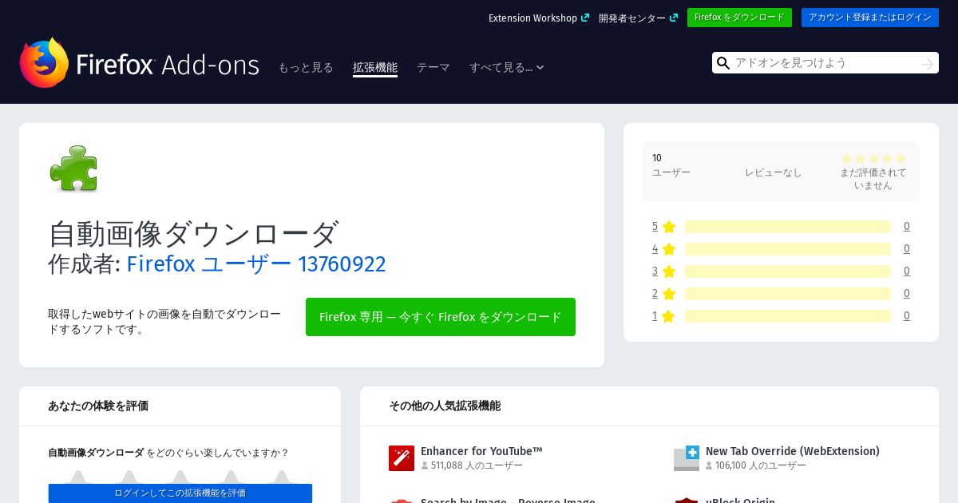Focus the アドオンを見つけよう search field

tap(825, 63)
